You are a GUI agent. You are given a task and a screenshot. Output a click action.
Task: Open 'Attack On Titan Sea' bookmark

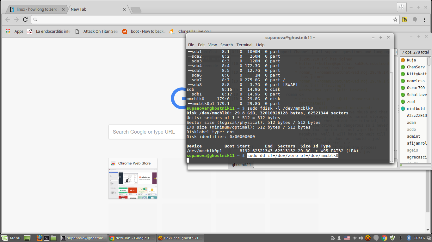(x=96, y=31)
